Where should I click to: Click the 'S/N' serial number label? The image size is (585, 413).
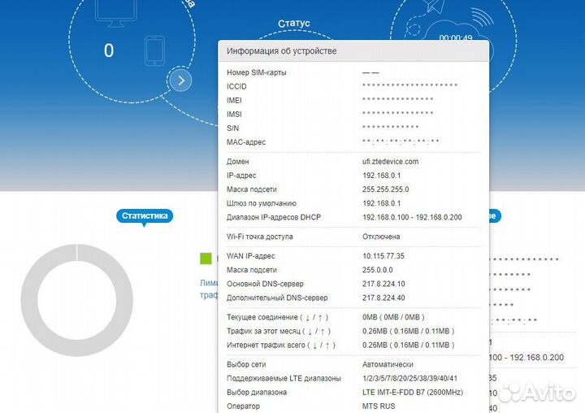(233, 128)
